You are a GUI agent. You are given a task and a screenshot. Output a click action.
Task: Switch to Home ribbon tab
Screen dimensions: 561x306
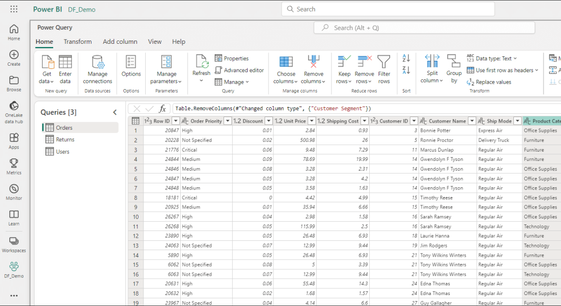(44, 42)
